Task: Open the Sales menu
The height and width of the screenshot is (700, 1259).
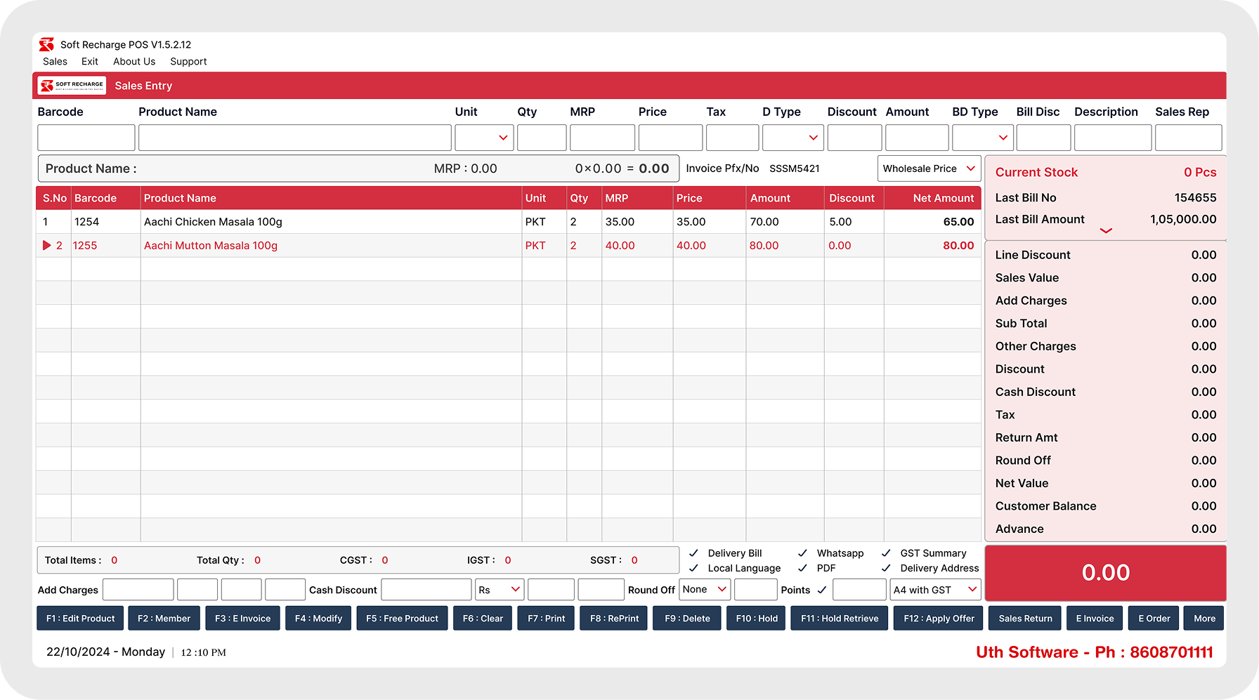Action: tap(55, 62)
